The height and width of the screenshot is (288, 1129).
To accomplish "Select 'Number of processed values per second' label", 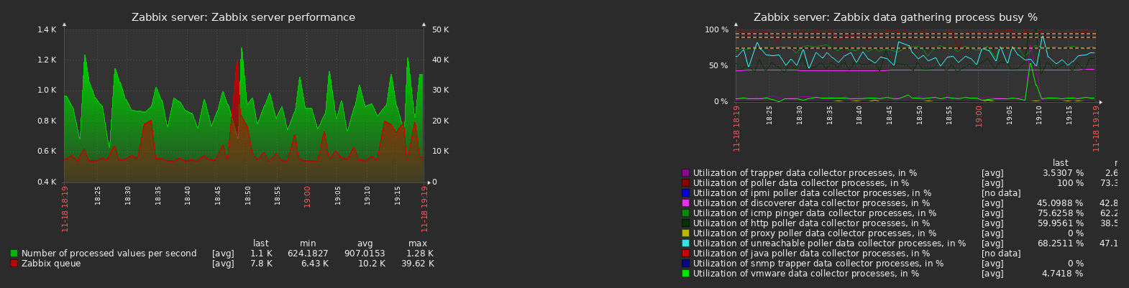I will coord(109,254).
